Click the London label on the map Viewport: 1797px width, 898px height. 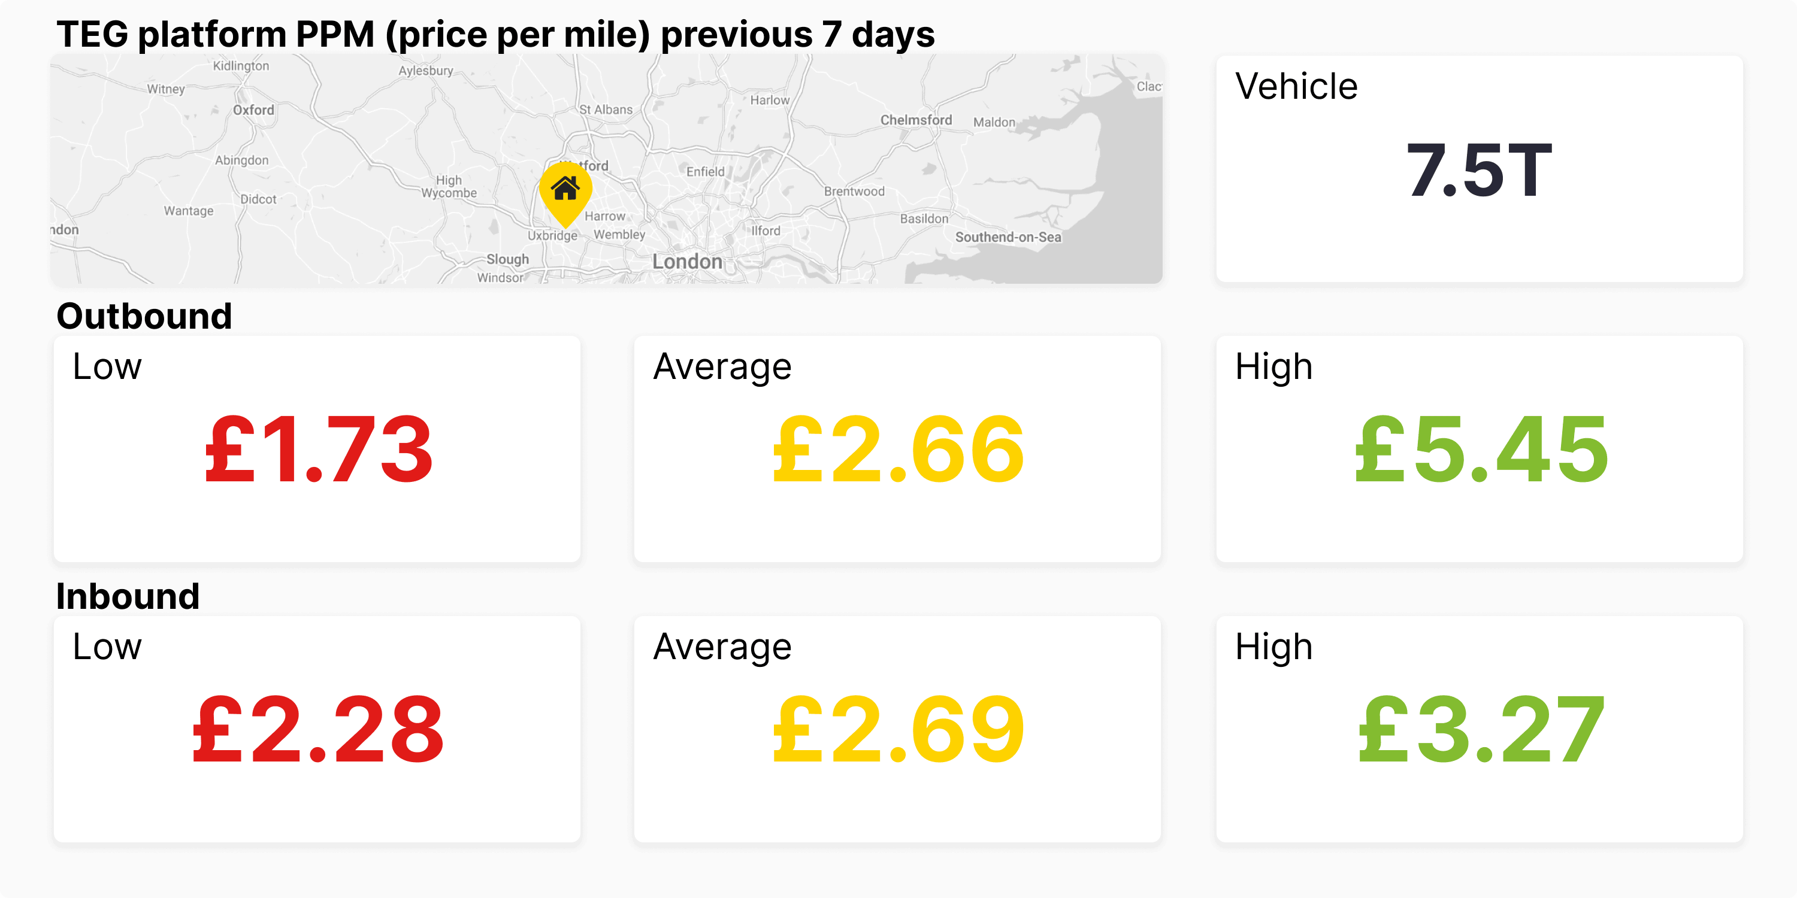[687, 262]
